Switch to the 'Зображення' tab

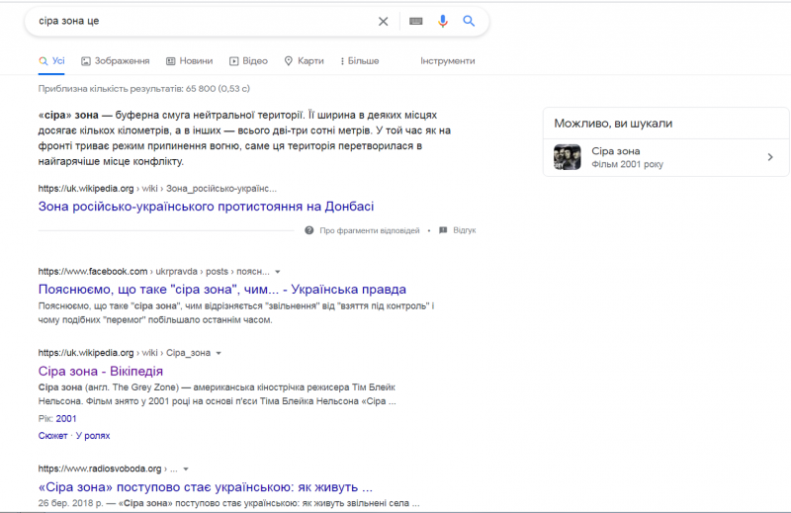coord(116,61)
